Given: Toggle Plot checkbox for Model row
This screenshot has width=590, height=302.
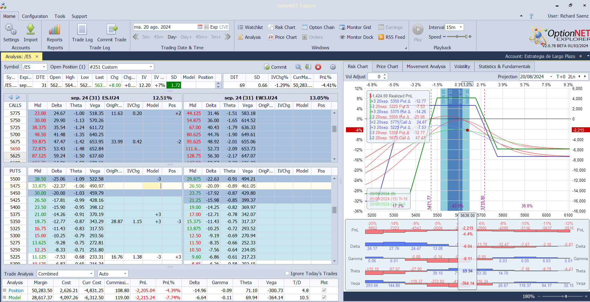Looking at the screenshot, I should (x=324, y=297).
